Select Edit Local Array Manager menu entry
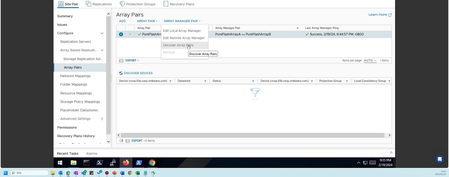The image size is (449, 177). click(x=182, y=31)
